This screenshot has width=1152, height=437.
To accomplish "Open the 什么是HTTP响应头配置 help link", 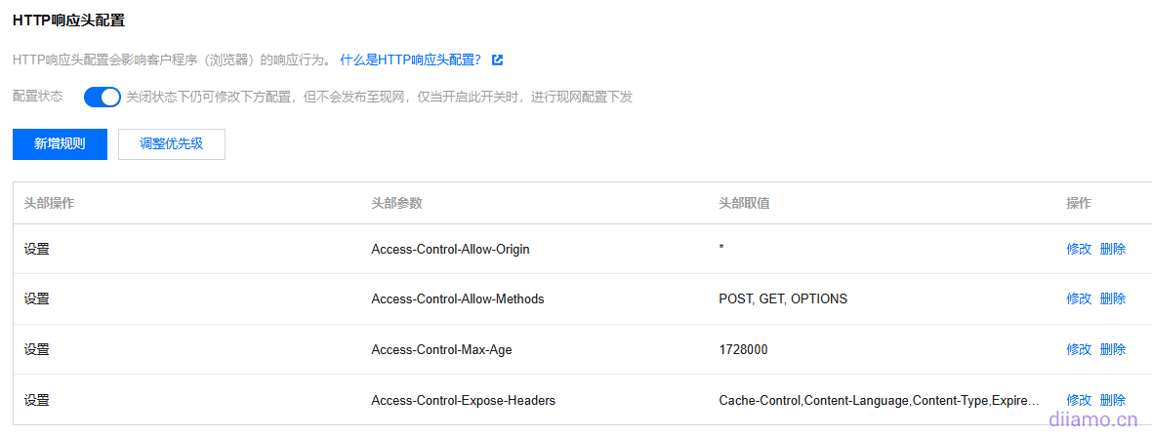I will click(410, 60).
